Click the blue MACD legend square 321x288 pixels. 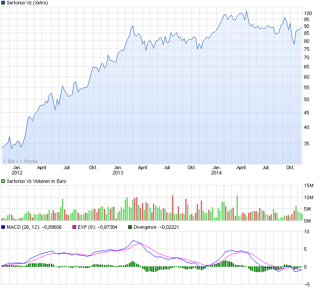3,227
